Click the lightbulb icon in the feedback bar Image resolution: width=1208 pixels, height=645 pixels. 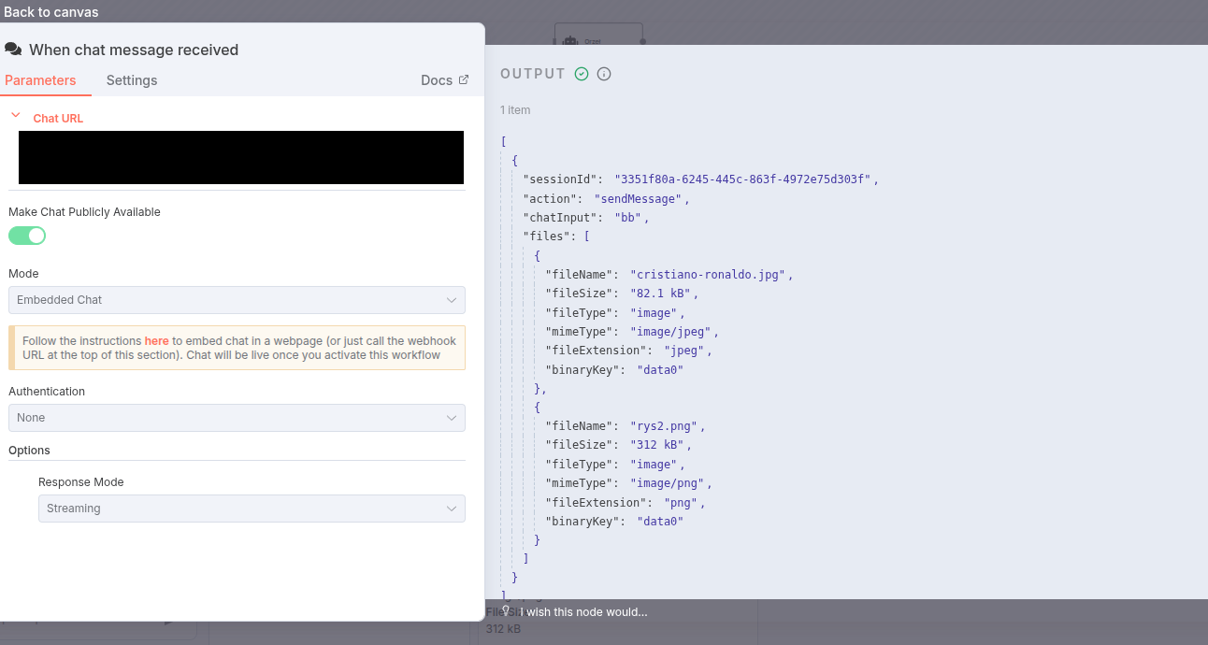[506, 610]
